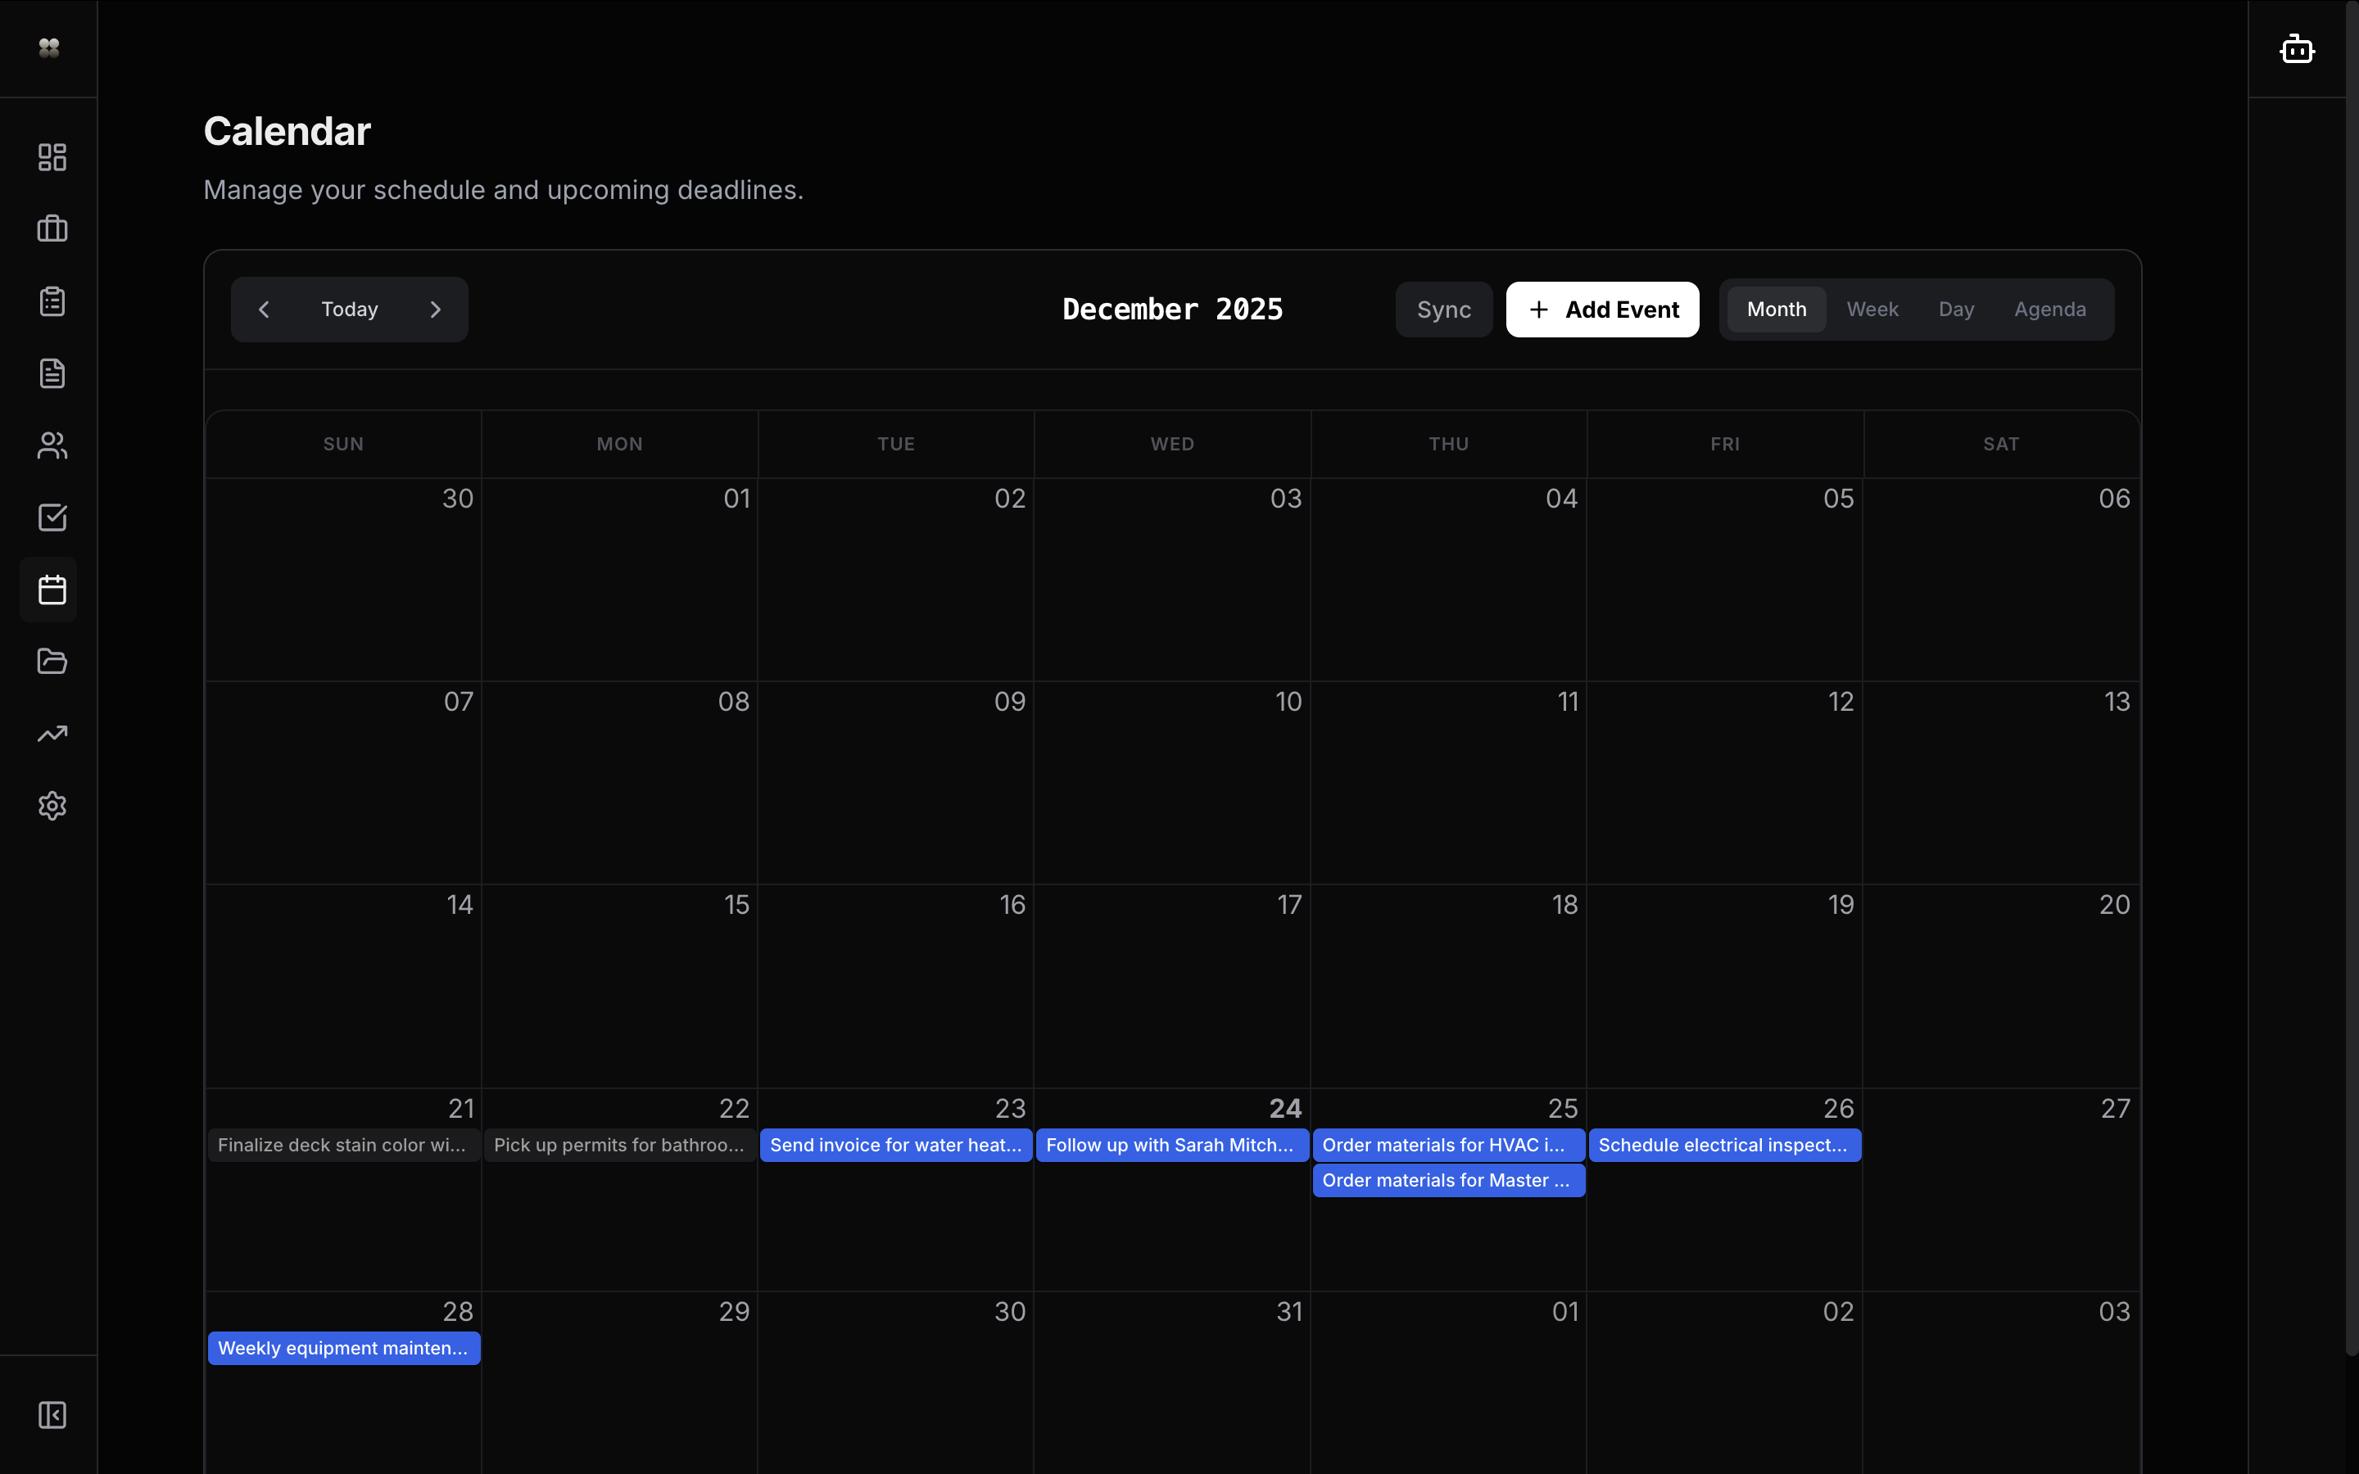
Task: Open the folder icon in sidebar
Action: point(52,662)
